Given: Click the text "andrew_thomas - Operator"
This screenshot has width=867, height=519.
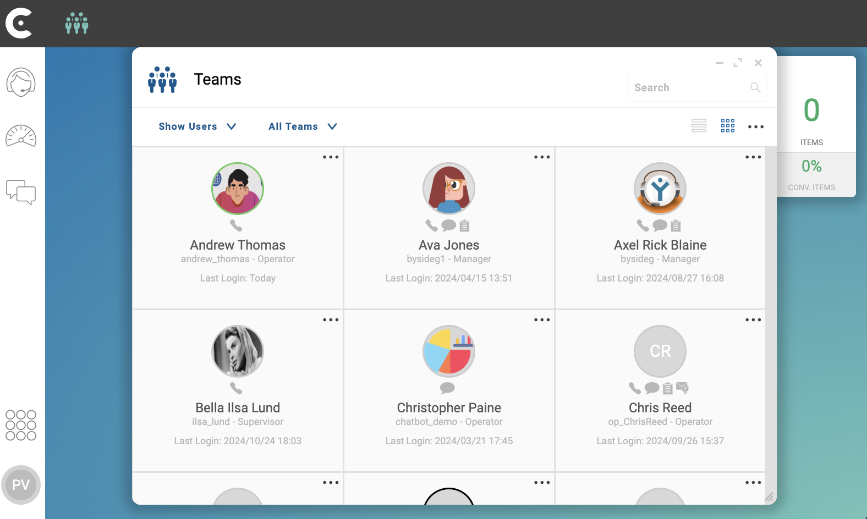Looking at the screenshot, I should click(238, 259).
